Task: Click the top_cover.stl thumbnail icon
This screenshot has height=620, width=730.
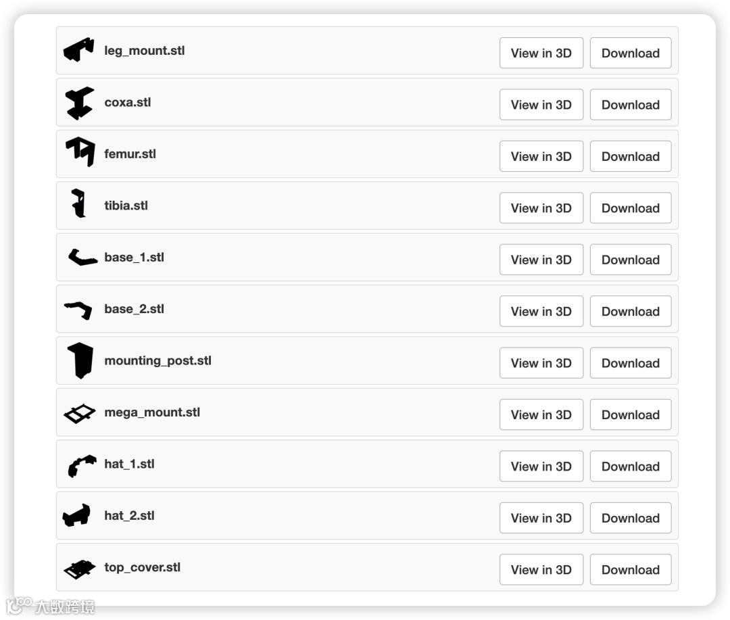Action: (x=80, y=569)
